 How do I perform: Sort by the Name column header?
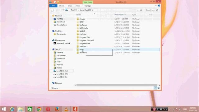click(x=79, y=15)
